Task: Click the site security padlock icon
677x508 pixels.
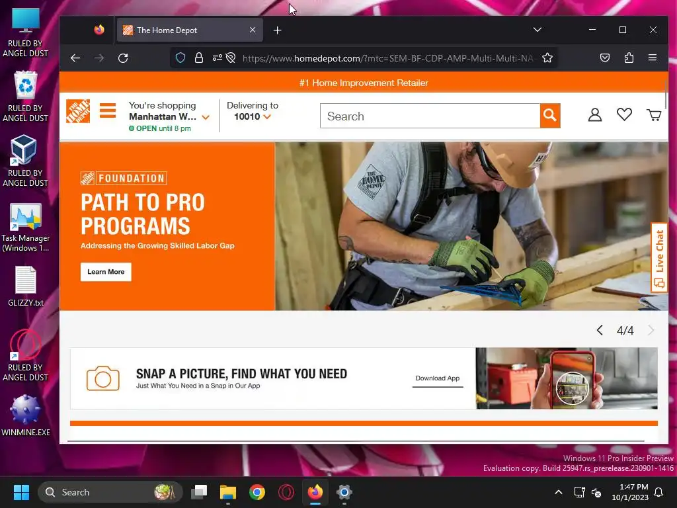Action: (198, 58)
